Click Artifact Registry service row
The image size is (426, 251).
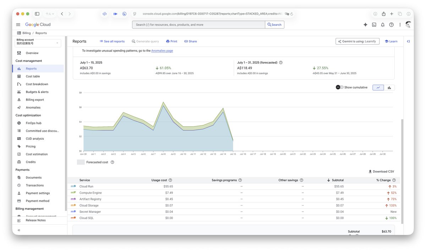coord(234,199)
